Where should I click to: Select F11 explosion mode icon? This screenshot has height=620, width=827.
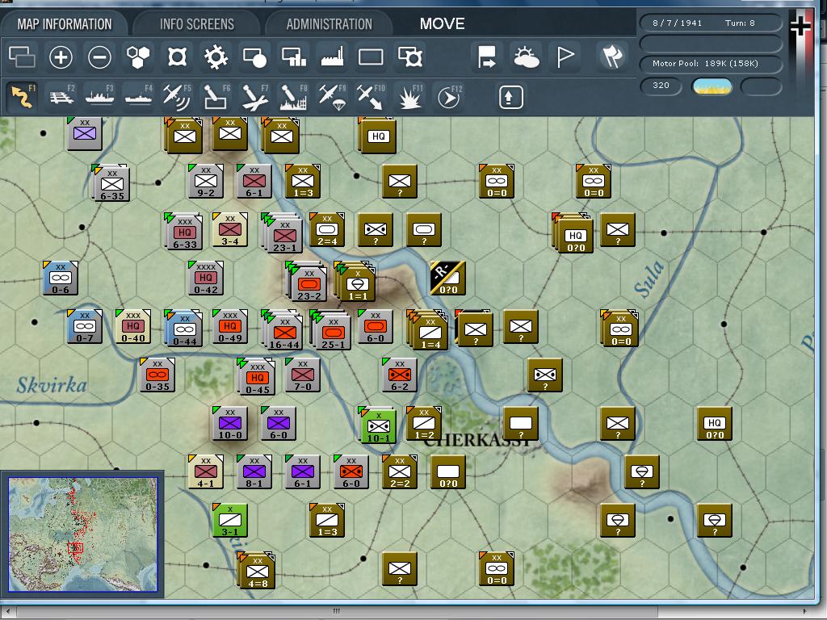[x=409, y=97]
